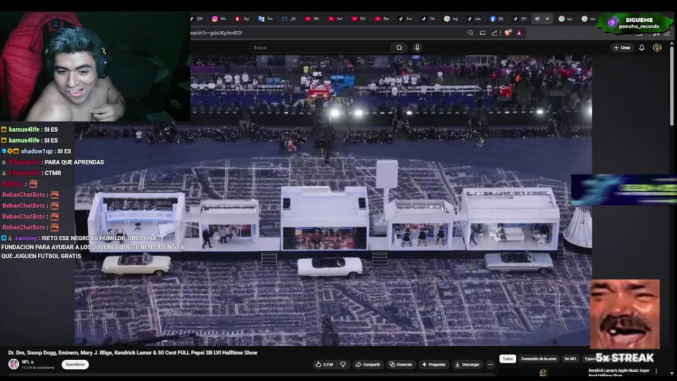Click the poncho_records TikTok banner
The height and width of the screenshot is (381, 677).
click(635, 23)
